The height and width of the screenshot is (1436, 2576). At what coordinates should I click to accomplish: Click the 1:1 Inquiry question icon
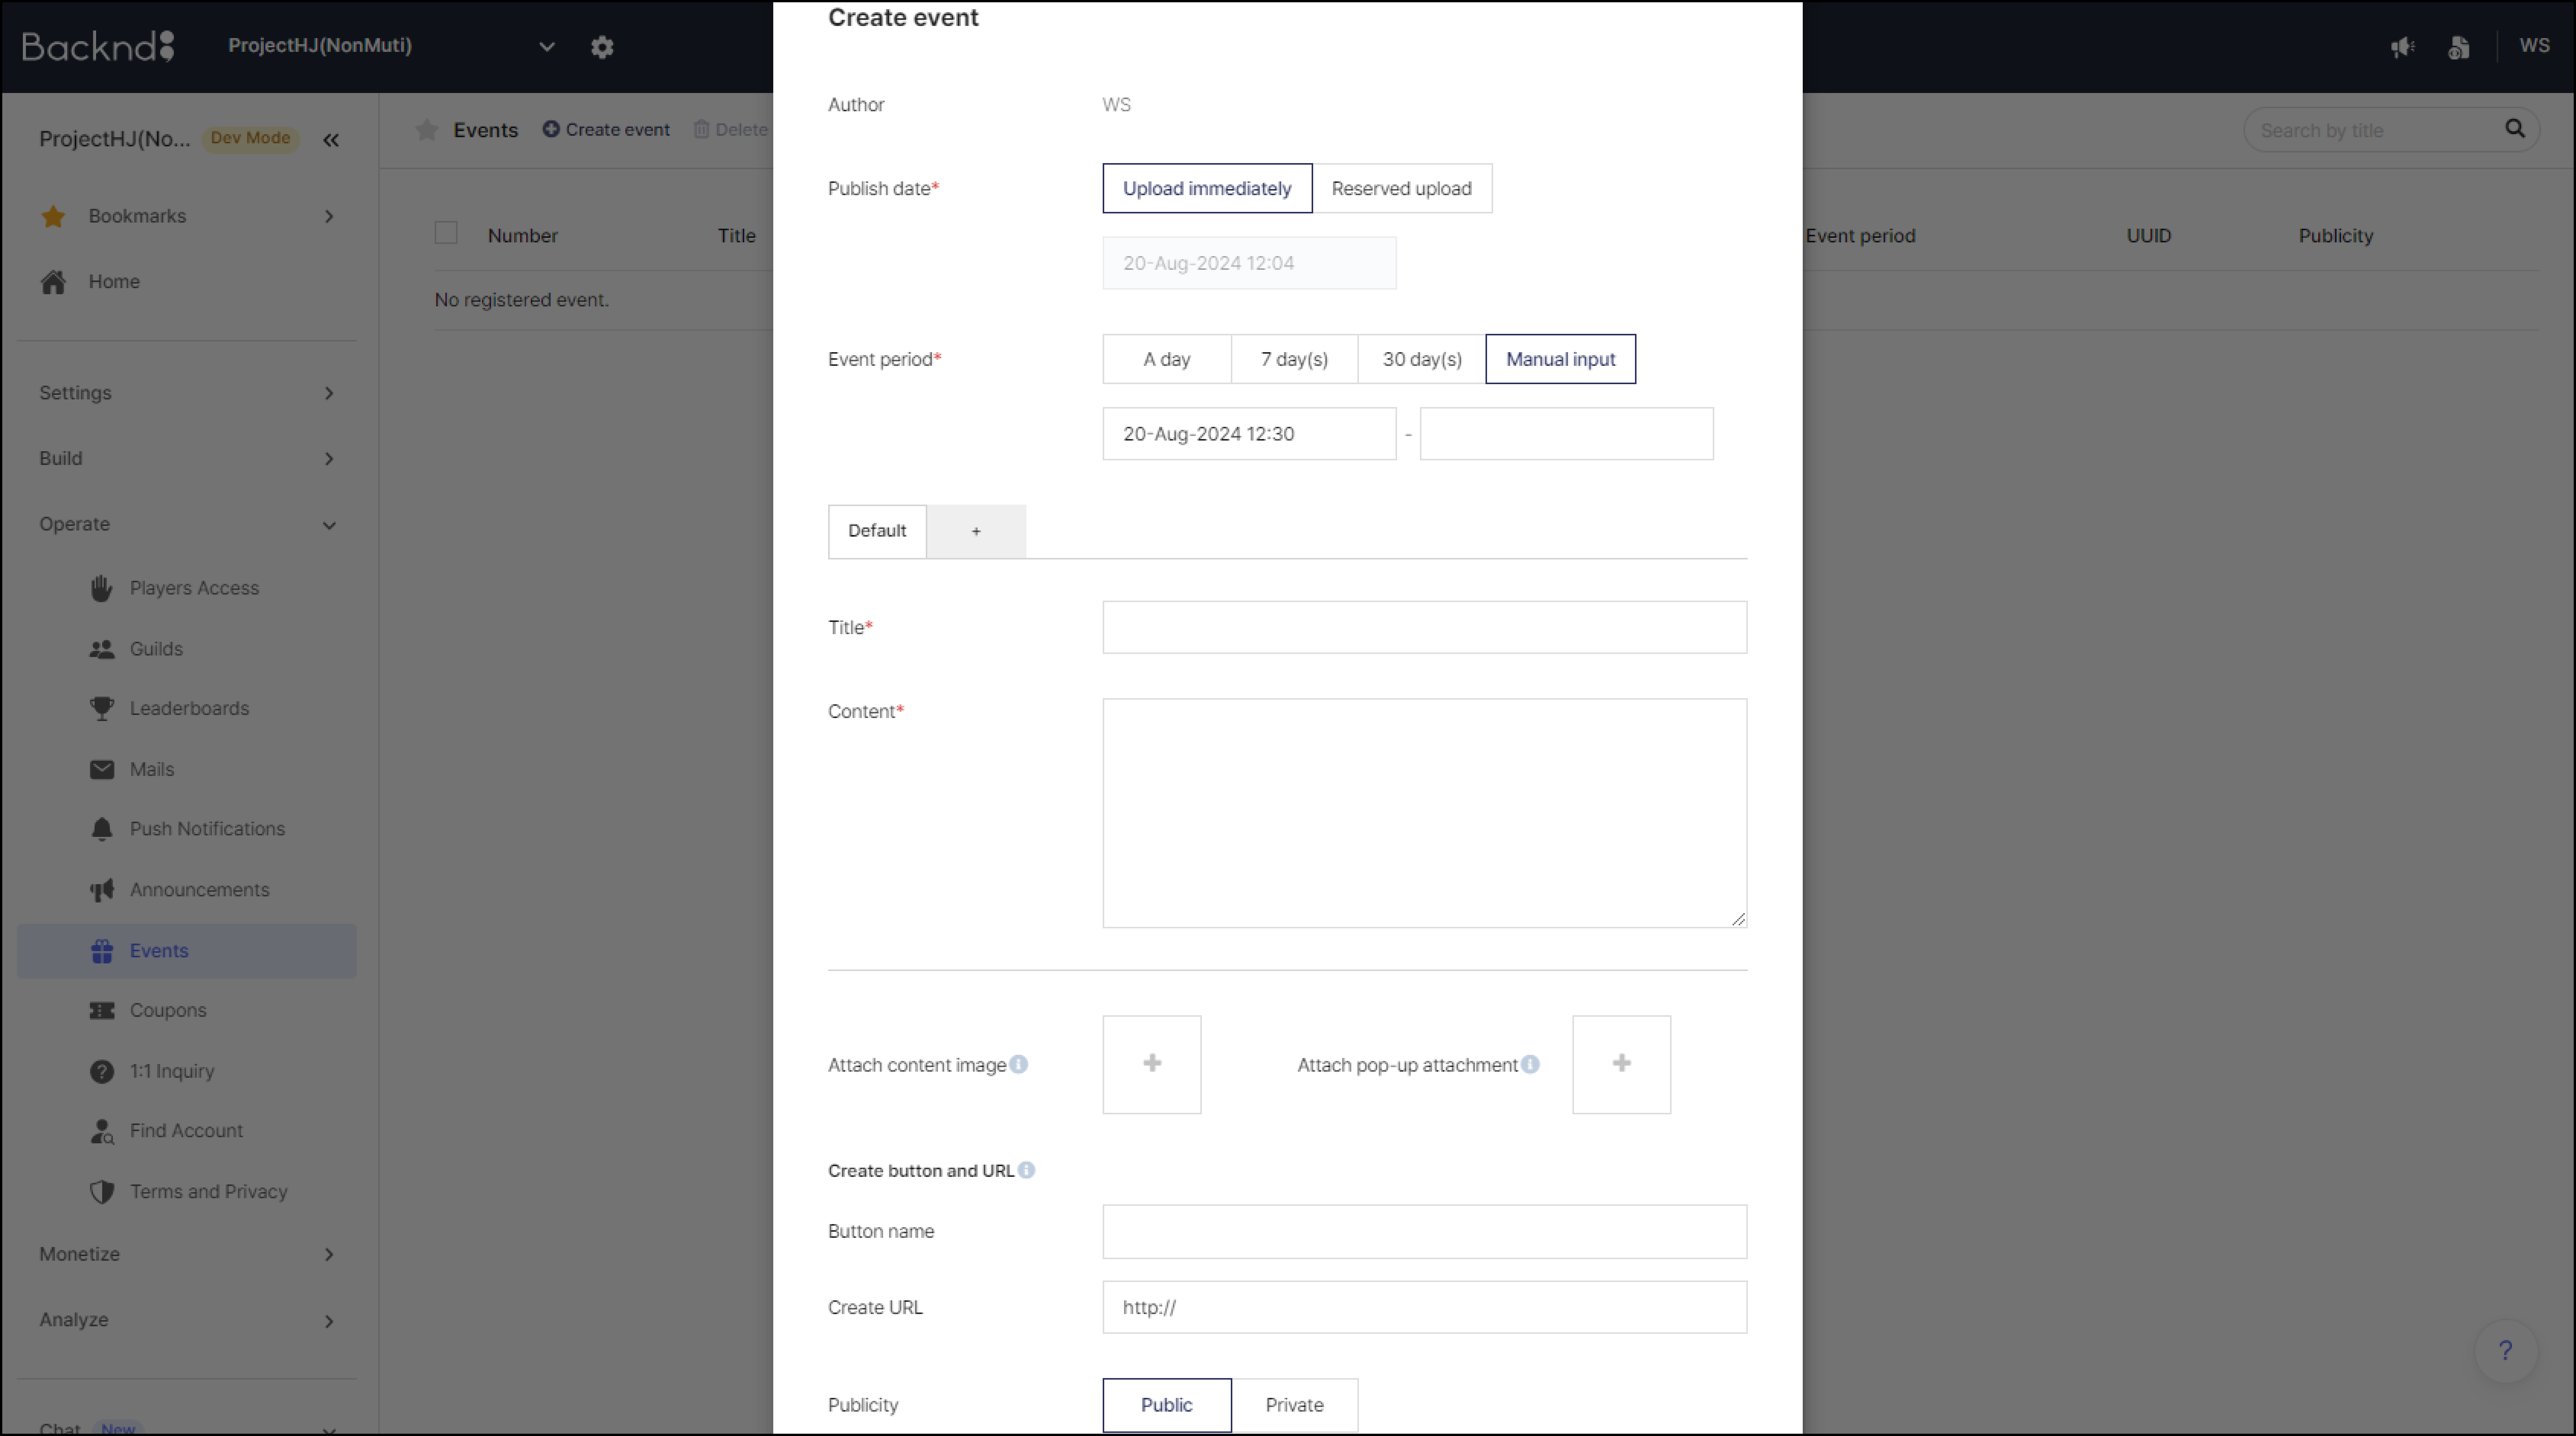pyautogui.click(x=102, y=1071)
